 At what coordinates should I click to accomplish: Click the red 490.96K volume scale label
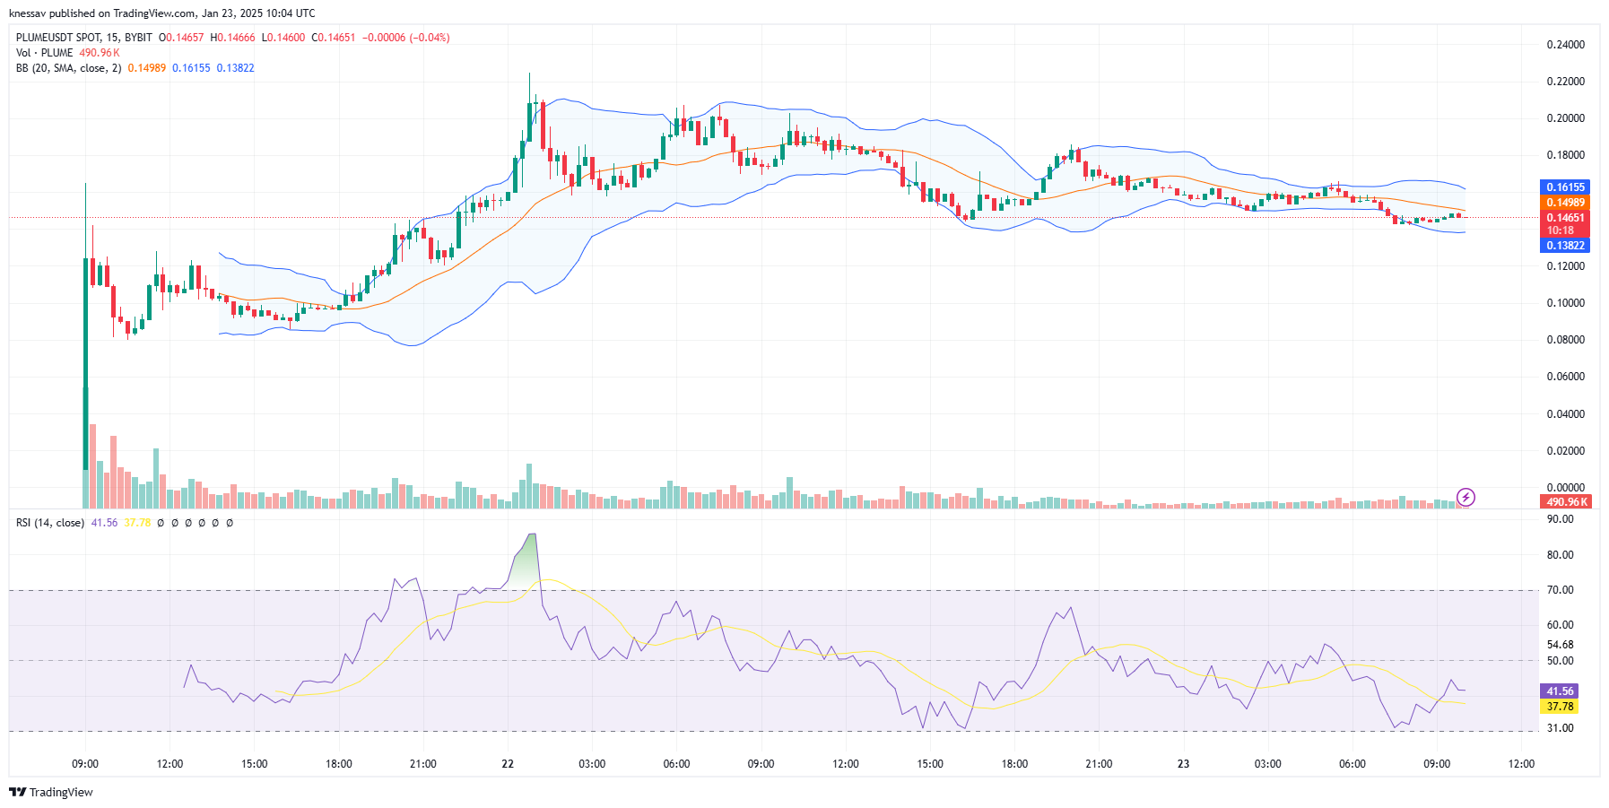pyautogui.click(x=1565, y=502)
